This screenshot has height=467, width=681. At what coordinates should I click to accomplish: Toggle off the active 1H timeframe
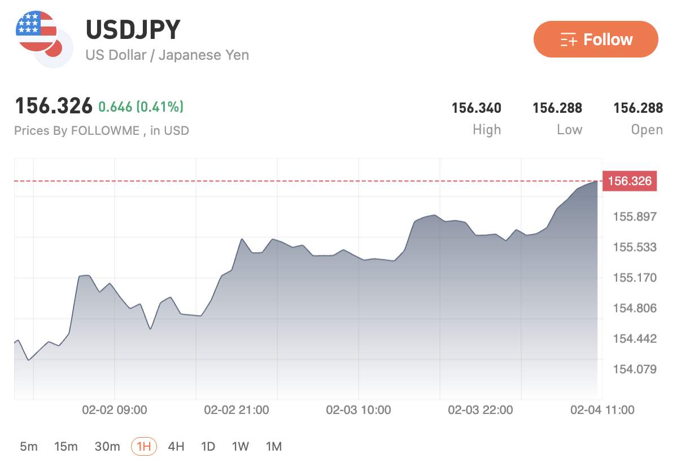pos(143,446)
